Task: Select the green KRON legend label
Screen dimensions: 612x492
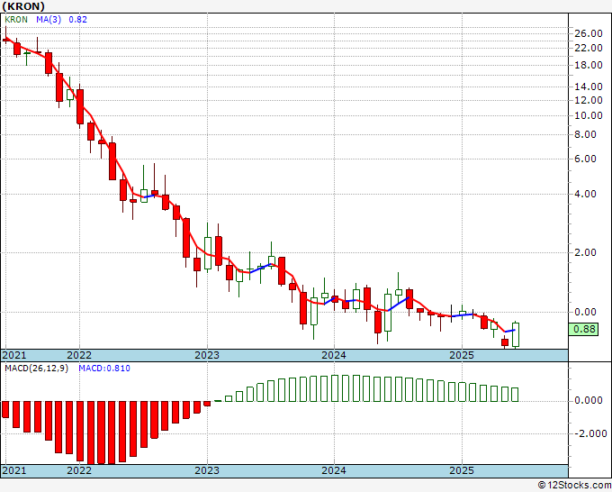Action: [16, 20]
